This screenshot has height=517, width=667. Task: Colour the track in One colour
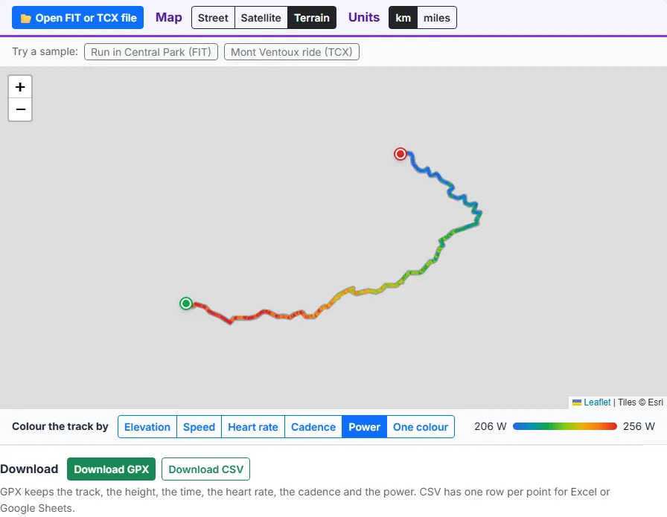click(x=421, y=427)
